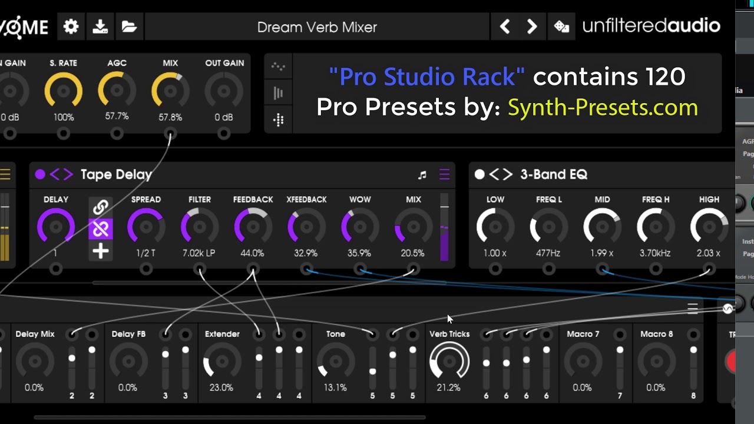The height and width of the screenshot is (424, 754).
Task: Select the dotted waveform view icon
Action: (278, 67)
